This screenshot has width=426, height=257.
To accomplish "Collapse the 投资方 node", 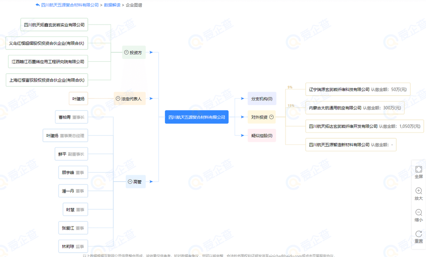I will (x=126, y=53).
